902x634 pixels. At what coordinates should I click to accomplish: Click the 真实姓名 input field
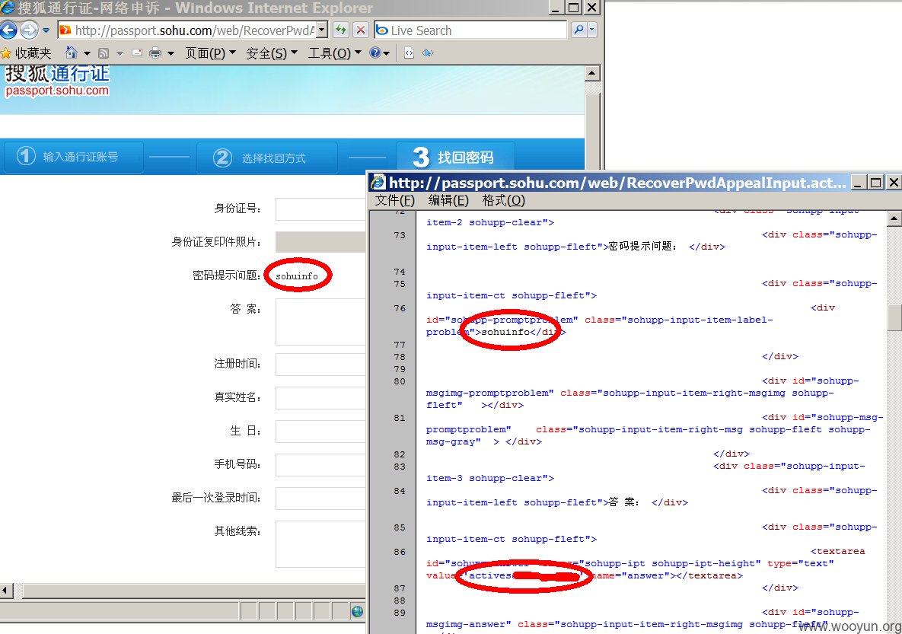click(320, 397)
